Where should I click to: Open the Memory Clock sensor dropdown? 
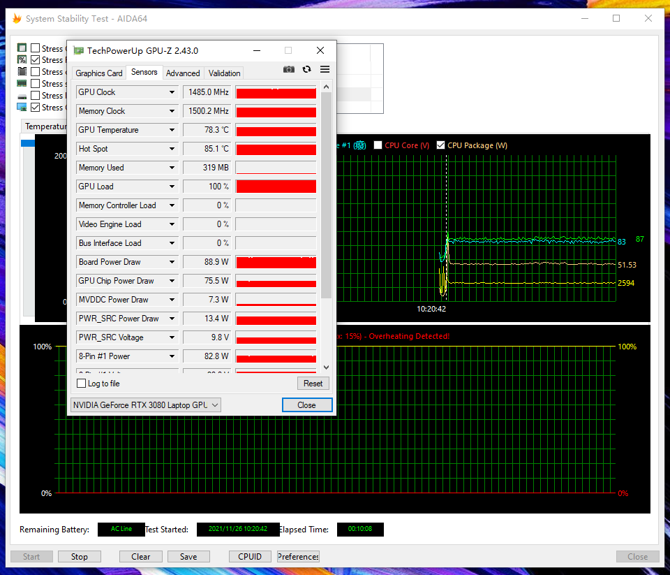[x=172, y=111]
